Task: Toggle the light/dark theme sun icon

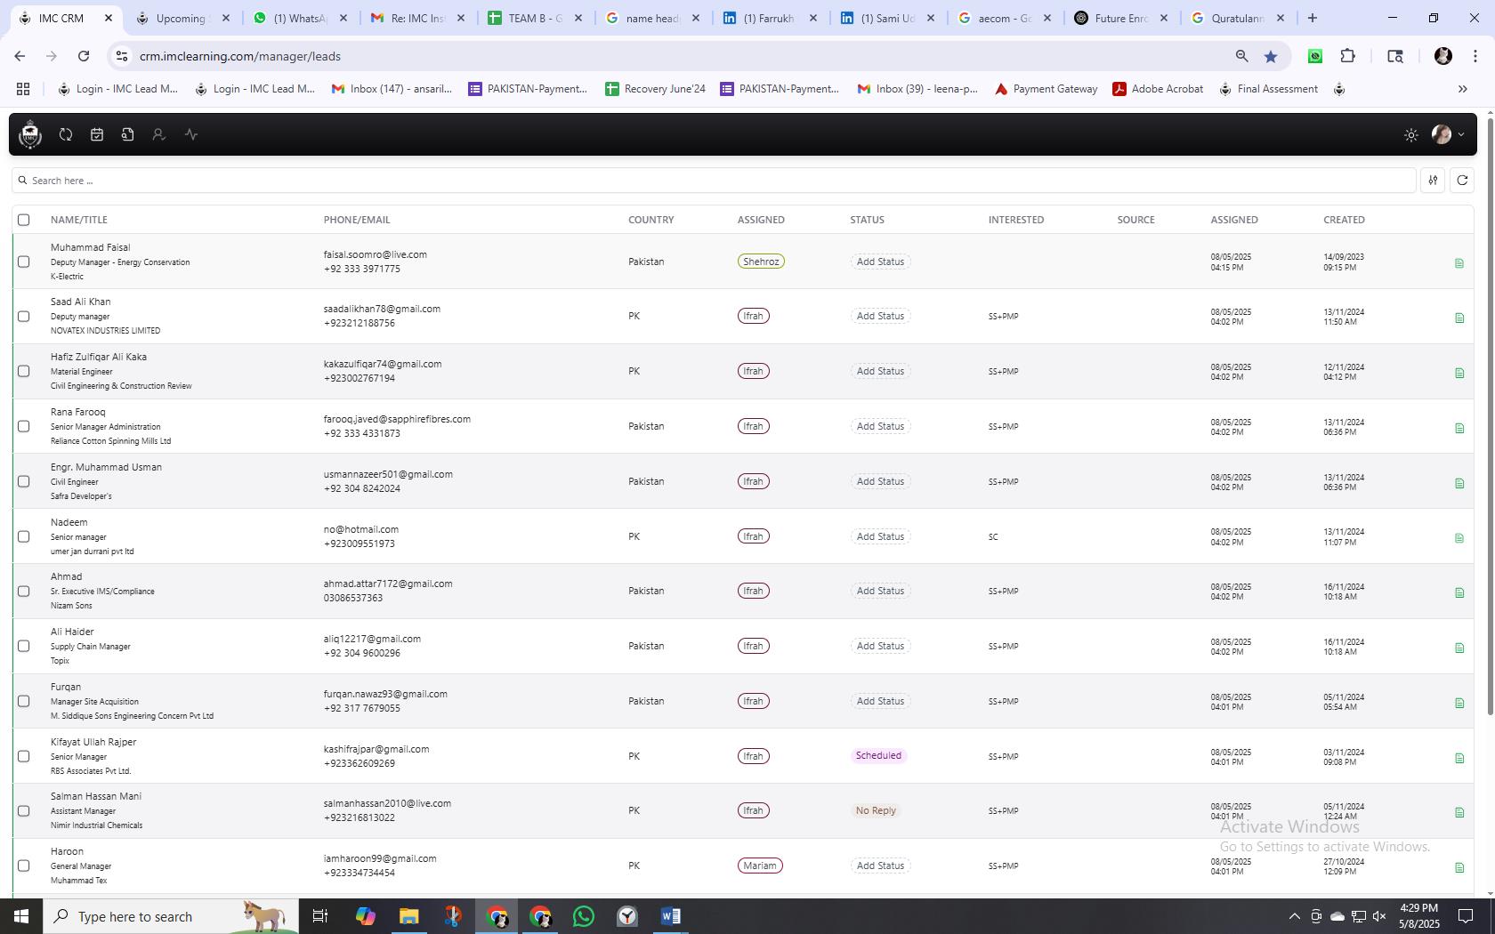Action: [x=1410, y=135]
